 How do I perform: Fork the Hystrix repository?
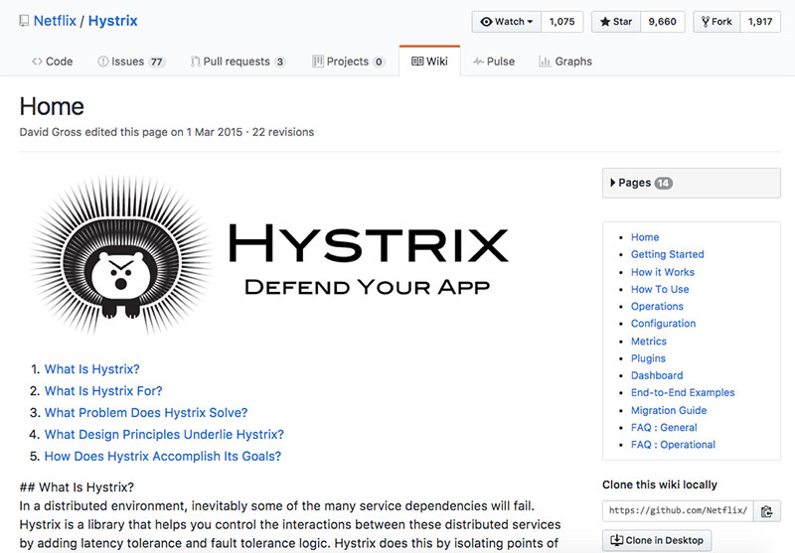click(716, 22)
